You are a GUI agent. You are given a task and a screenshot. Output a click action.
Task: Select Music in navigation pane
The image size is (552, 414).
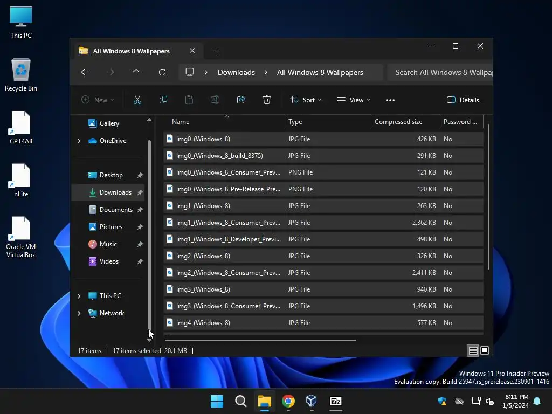pos(108,244)
